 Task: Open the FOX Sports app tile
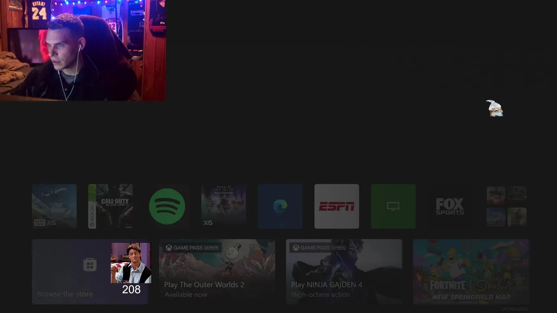[450, 206]
